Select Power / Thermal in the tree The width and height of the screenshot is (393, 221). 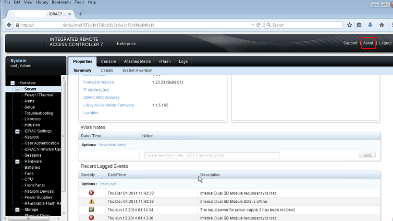tap(39, 95)
